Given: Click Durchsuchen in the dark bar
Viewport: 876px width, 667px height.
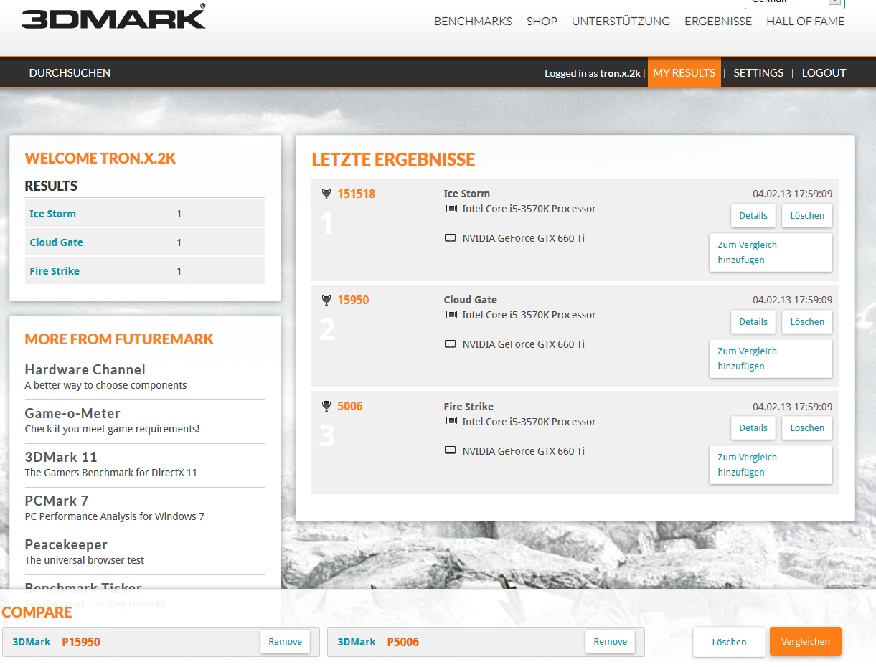Looking at the screenshot, I should click(x=70, y=73).
